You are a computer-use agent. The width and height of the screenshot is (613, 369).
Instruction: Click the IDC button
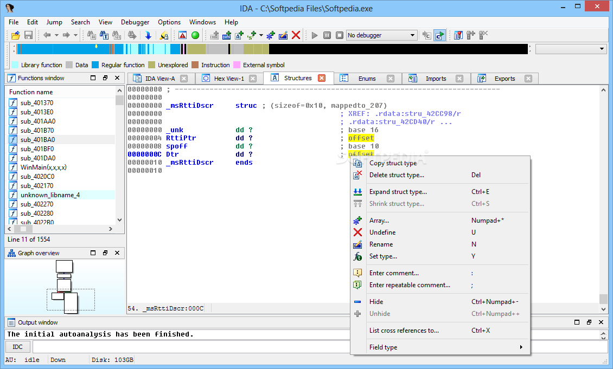point(17,347)
